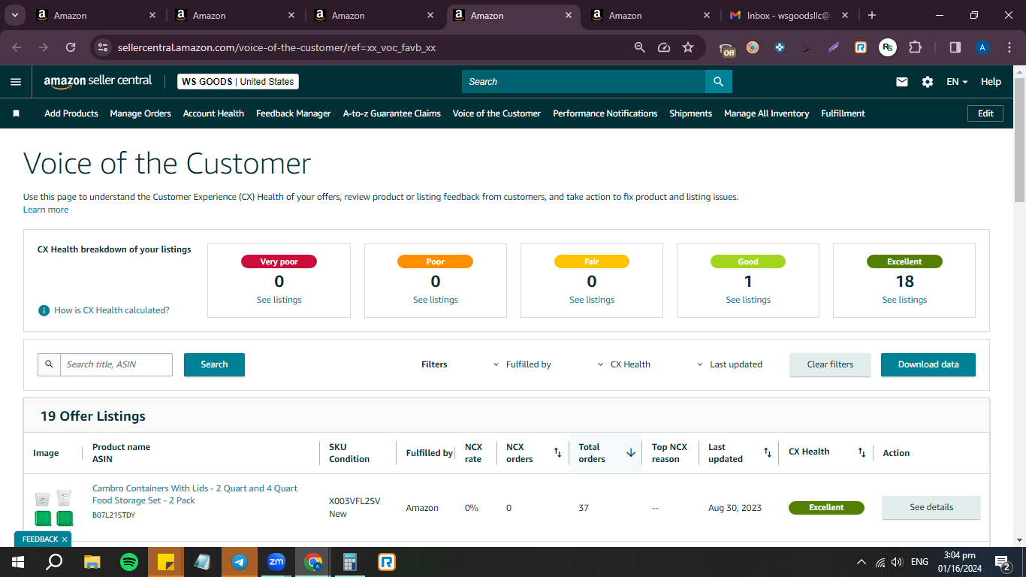Open Manage Orders menu item
Image resolution: width=1026 pixels, height=577 pixels.
point(140,113)
